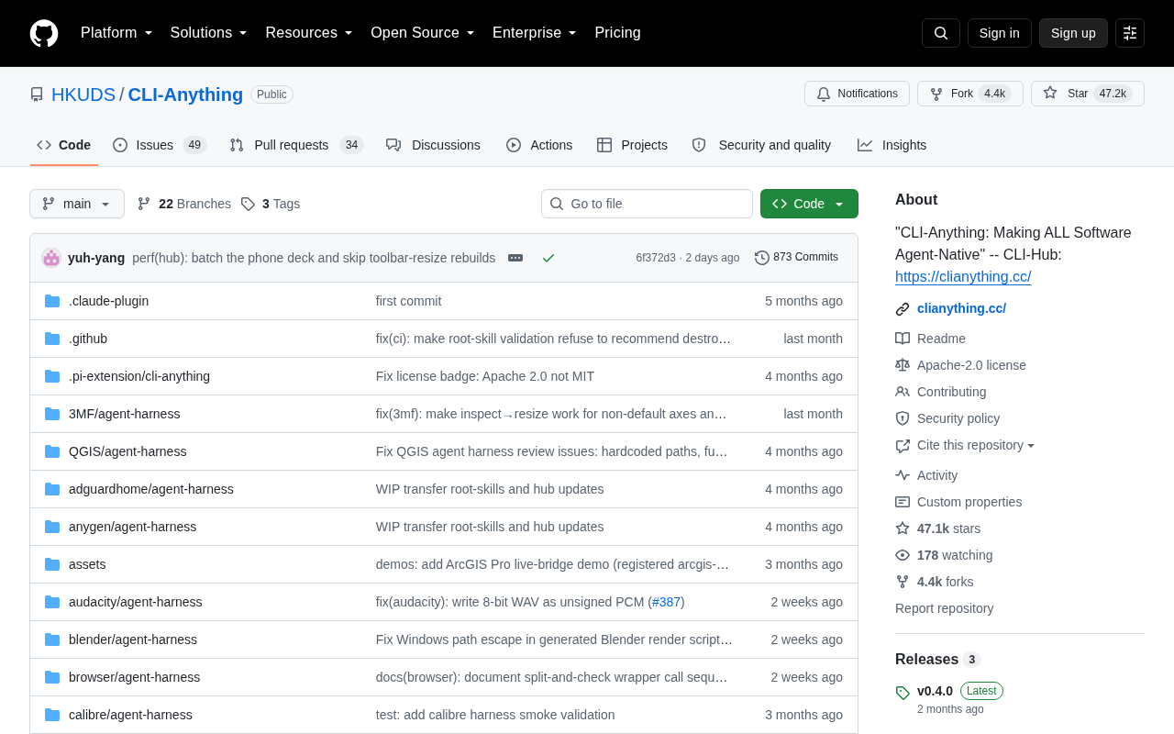View the green checkmark commit status
Image resolution: width=1174 pixels, height=734 pixels.
548,258
